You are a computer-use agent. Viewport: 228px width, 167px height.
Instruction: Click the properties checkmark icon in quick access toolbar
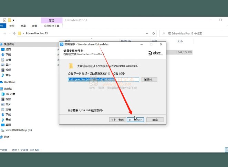5,20
